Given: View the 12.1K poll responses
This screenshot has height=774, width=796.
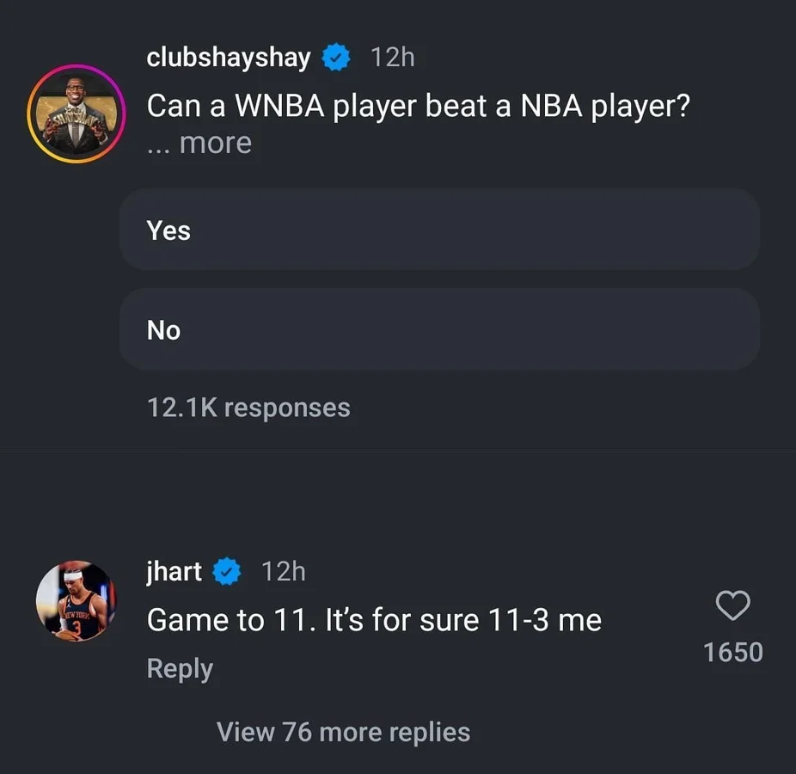Looking at the screenshot, I should coord(248,407).
